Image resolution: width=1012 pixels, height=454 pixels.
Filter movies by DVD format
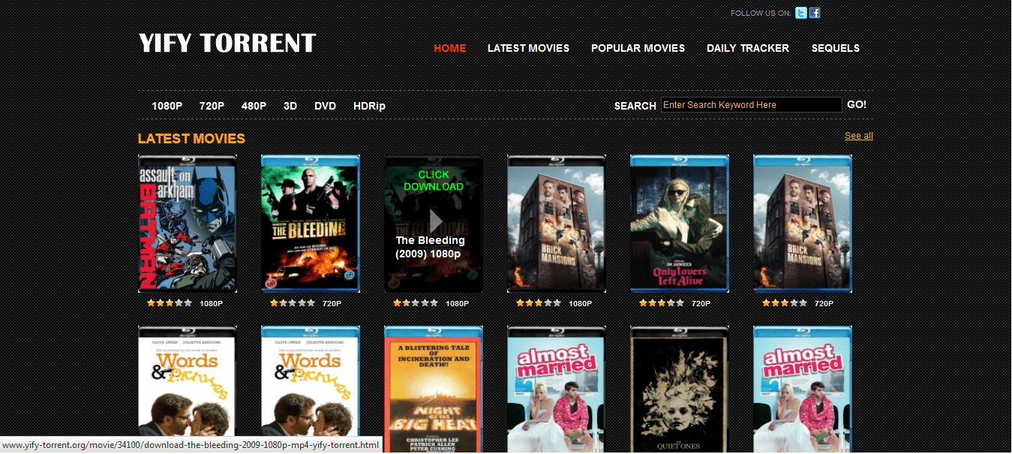pos(325,106)
